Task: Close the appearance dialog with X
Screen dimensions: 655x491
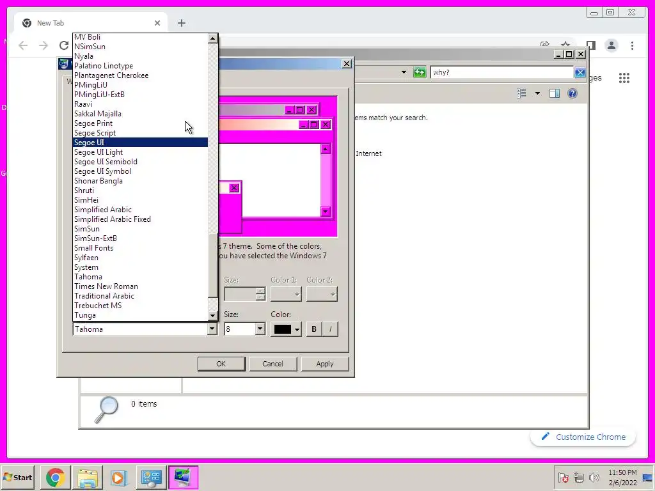Action: tap(347, 63)
